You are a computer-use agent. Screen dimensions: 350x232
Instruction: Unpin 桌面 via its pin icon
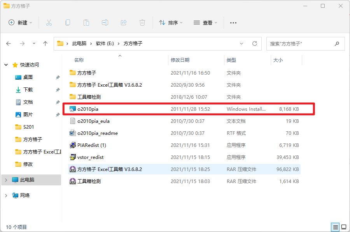[x=58, y=77]
